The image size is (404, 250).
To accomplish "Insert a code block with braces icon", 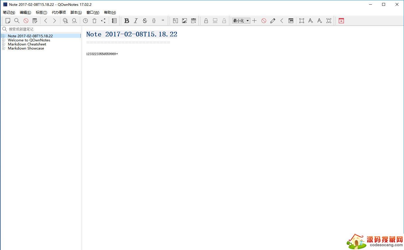I will (154, 21).
